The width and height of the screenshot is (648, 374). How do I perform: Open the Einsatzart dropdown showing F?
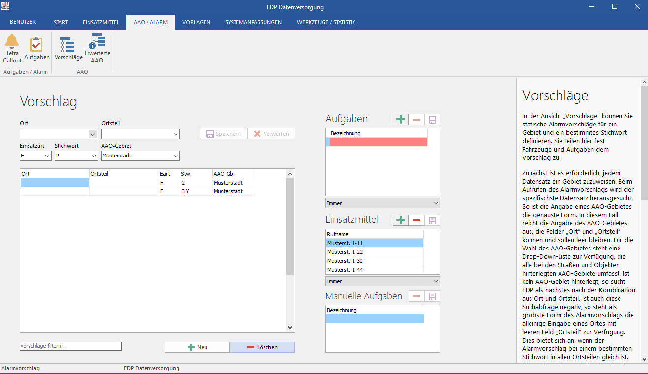47,156
